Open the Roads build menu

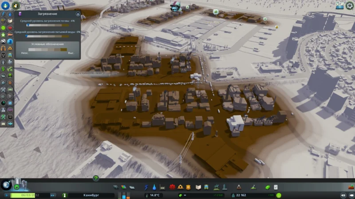(116, 187)
